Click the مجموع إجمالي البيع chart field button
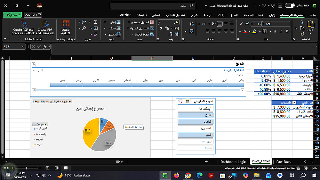The image size is (320, 180). (61, 101)
